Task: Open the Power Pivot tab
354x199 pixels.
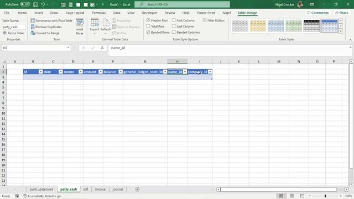Action: click(206, 13)
